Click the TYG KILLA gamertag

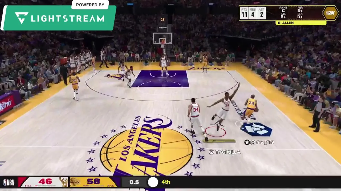(x=228, y=152)
